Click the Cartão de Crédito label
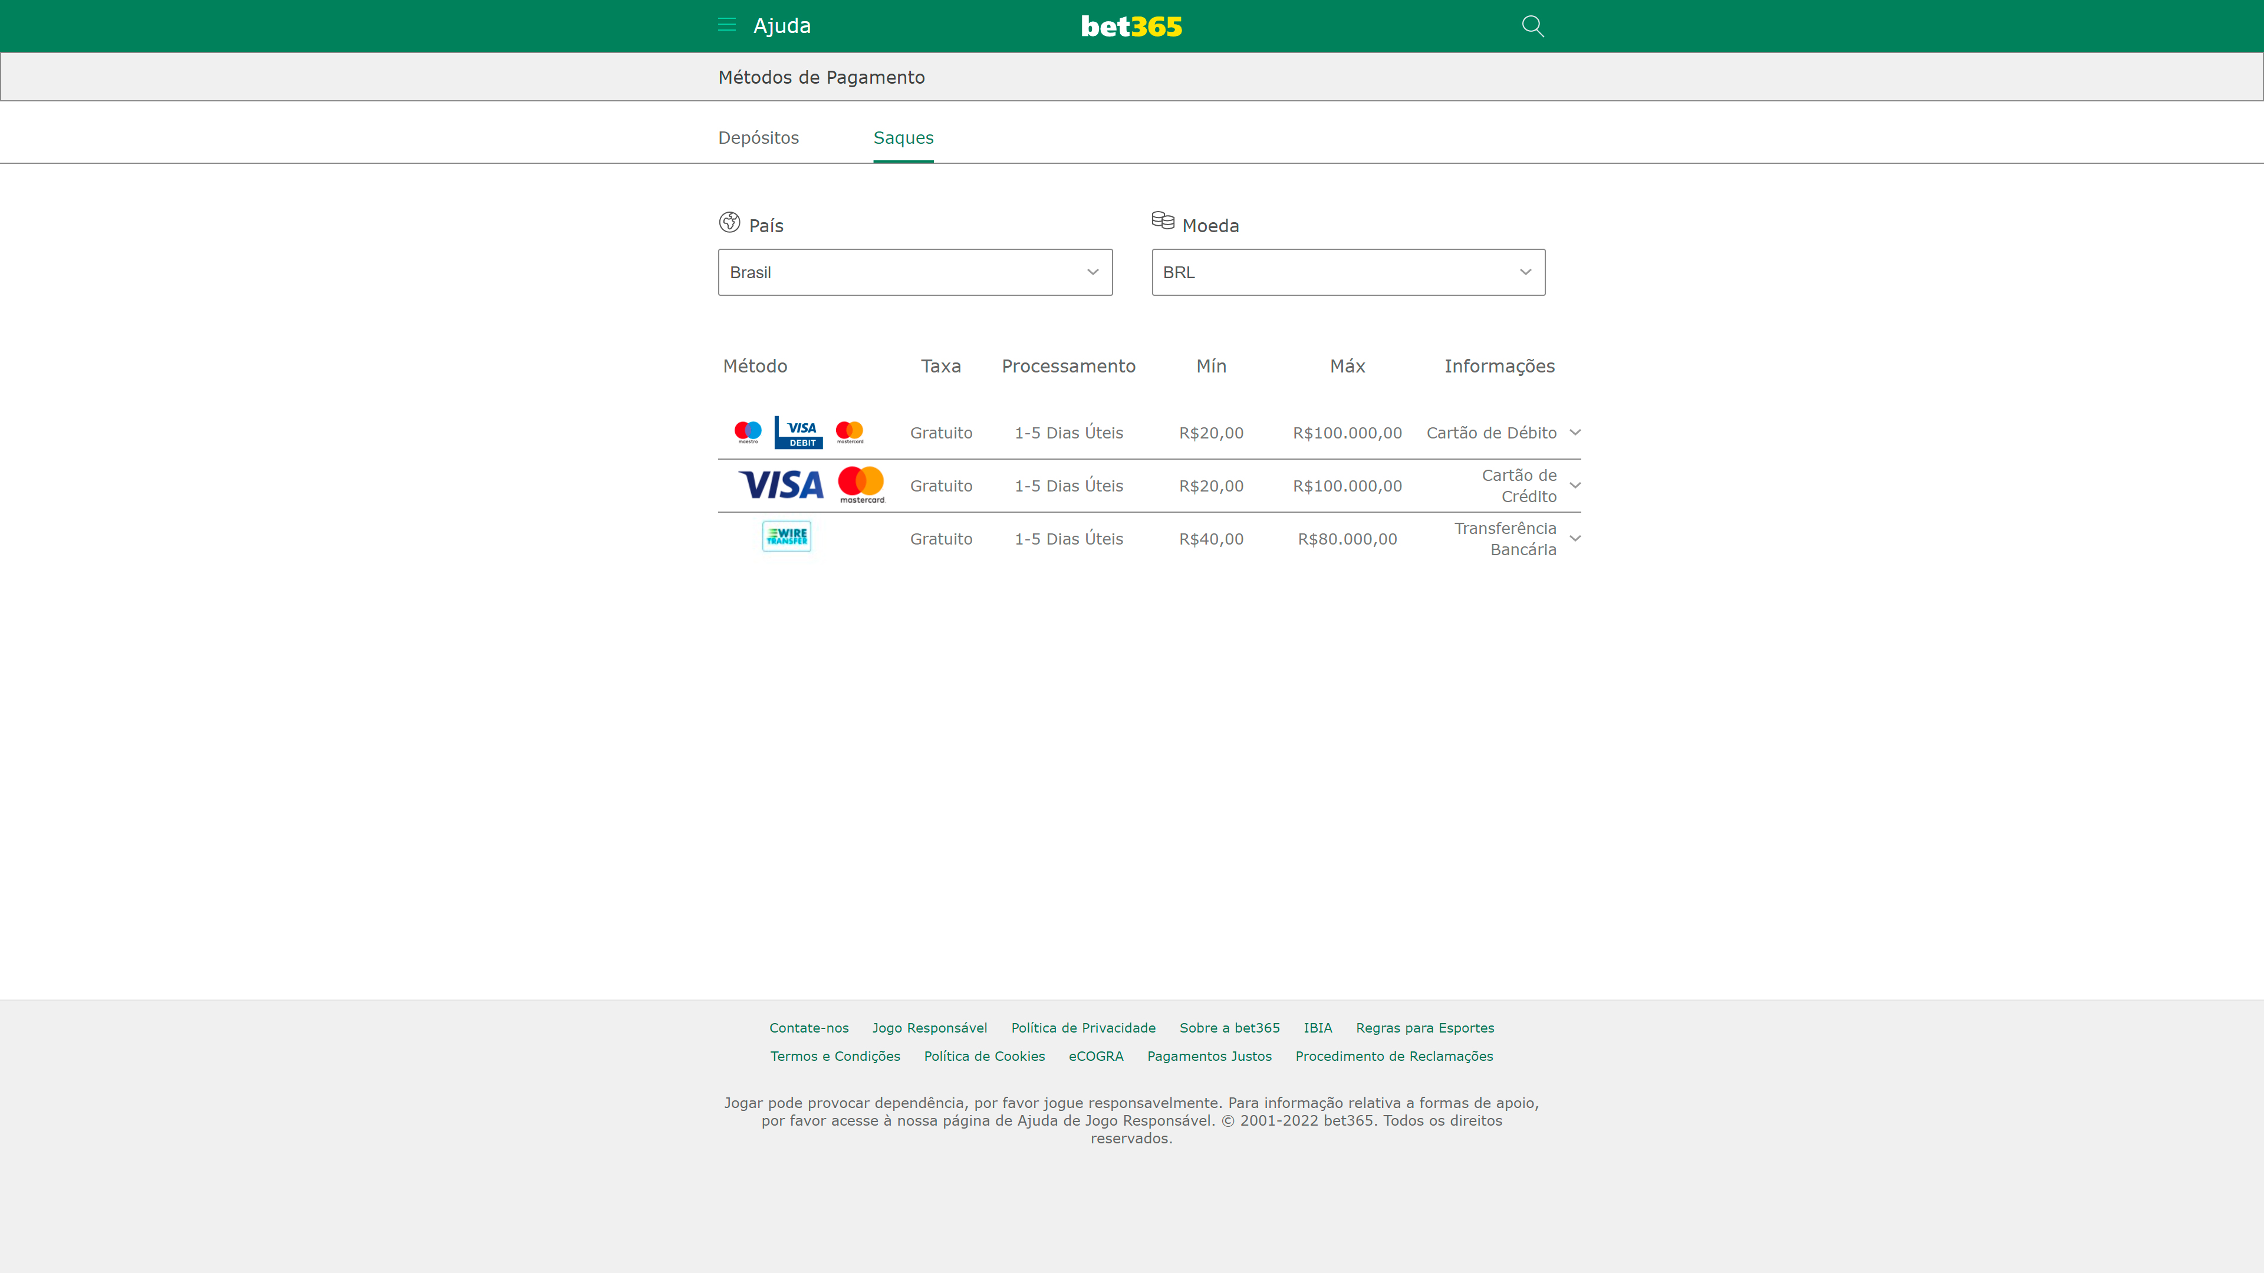This screenshot has width=2264, height=1273. [x=1519, y=486]
